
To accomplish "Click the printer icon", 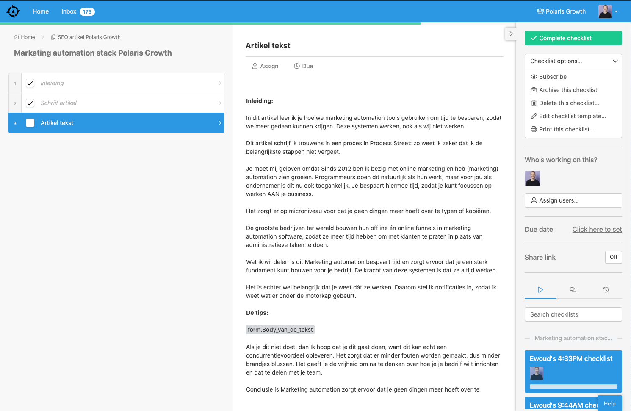I will pyautogui.click(x=534, y=129).
